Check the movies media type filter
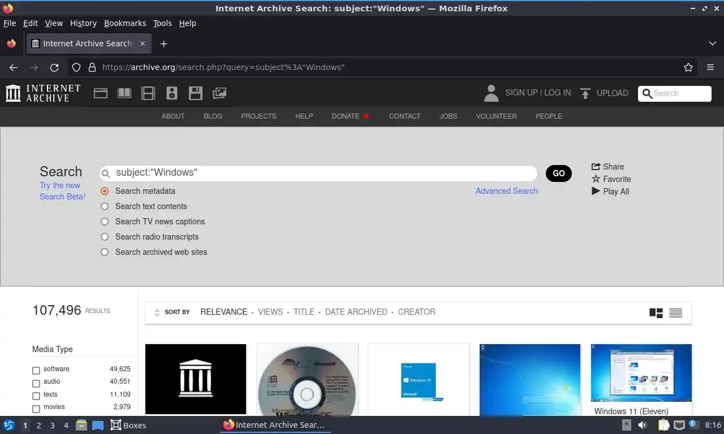 click(x=36, y=409)
